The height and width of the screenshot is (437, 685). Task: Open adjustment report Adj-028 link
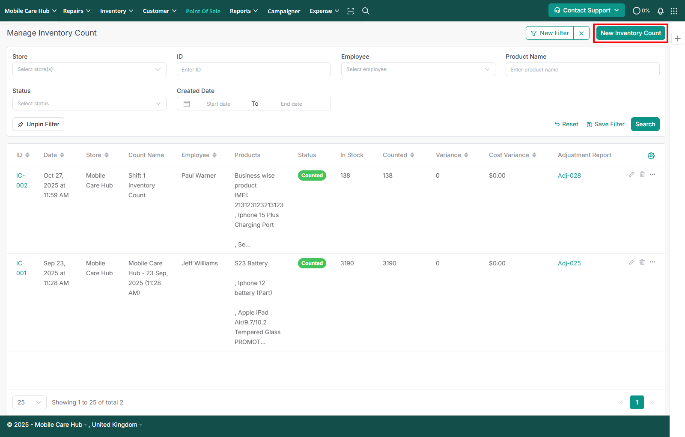(569, 175)
